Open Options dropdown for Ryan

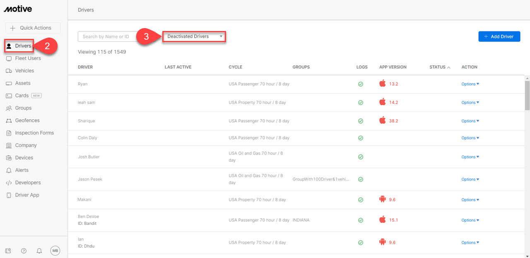pyautogui.click(x=470, y=84)
